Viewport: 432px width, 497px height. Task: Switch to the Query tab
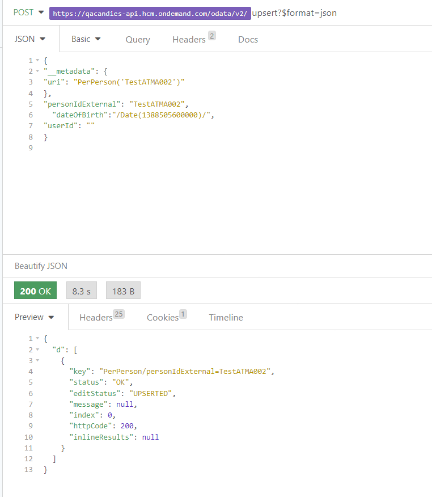tap(138, 40)
